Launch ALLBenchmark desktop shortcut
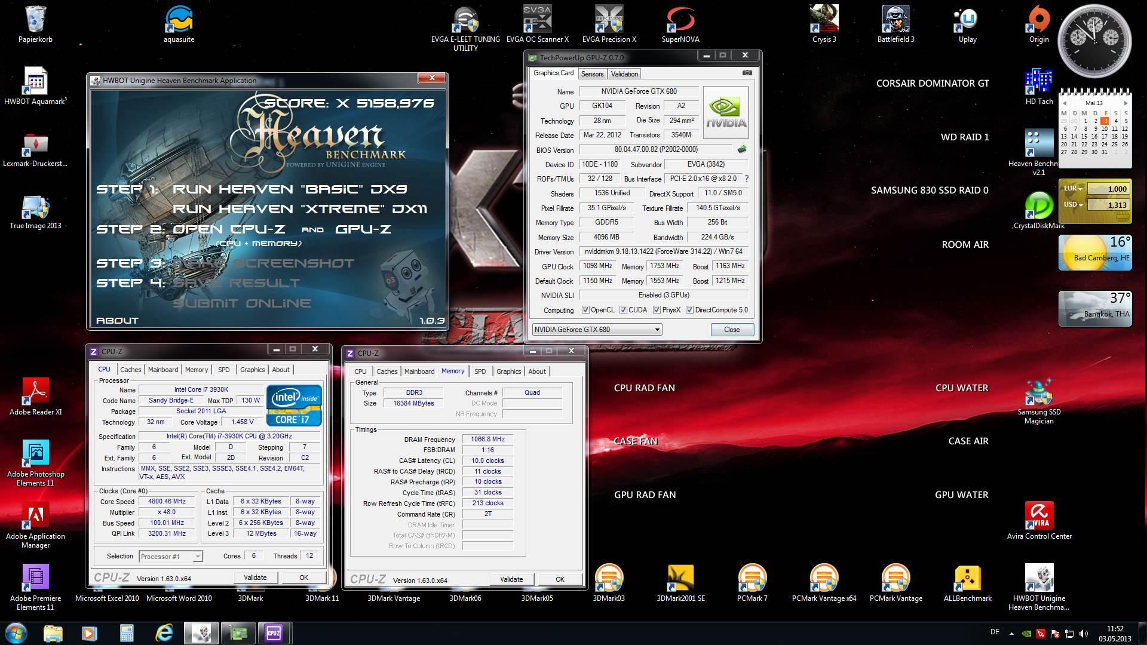1147x645 pixels. [967, 583]
